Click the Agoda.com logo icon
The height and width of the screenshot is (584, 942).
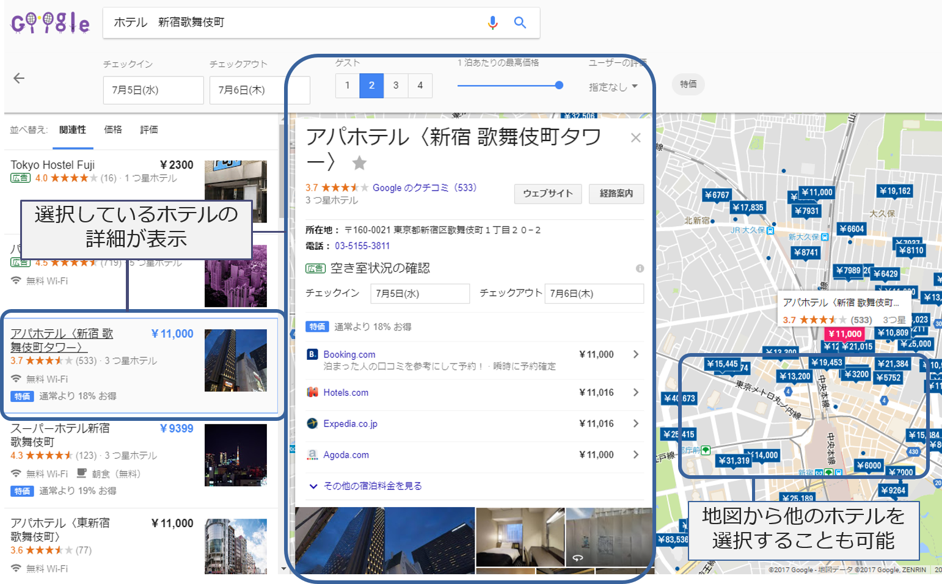(x=312, y=454)
